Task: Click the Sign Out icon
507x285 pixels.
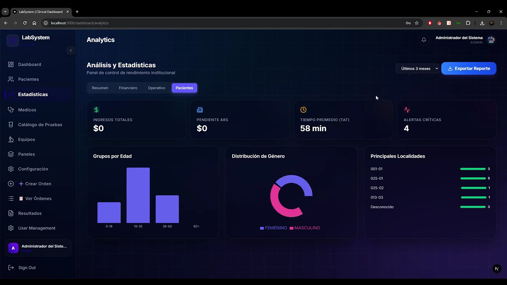Action: (x=11, y=268)
